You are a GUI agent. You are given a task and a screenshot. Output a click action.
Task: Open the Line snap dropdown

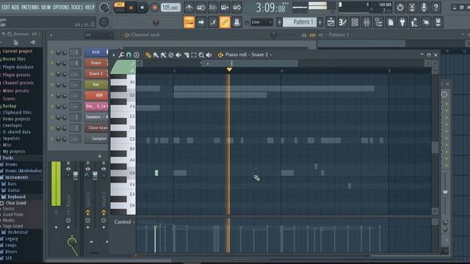261,22
